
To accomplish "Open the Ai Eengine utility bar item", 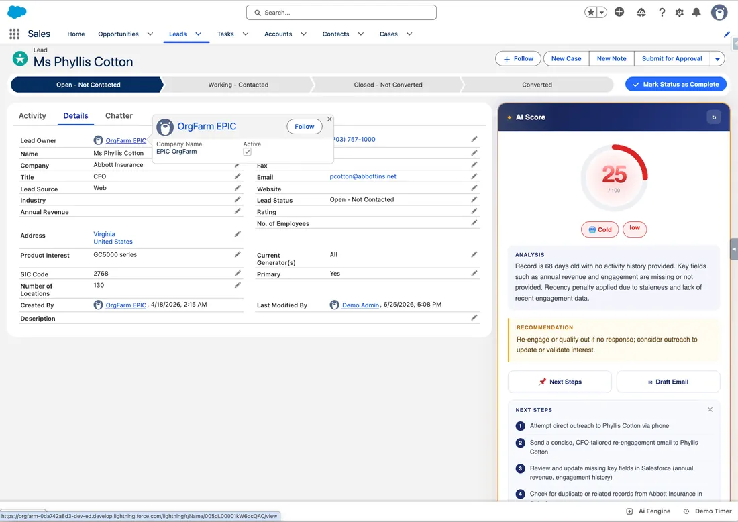I will tap(648, 511).
